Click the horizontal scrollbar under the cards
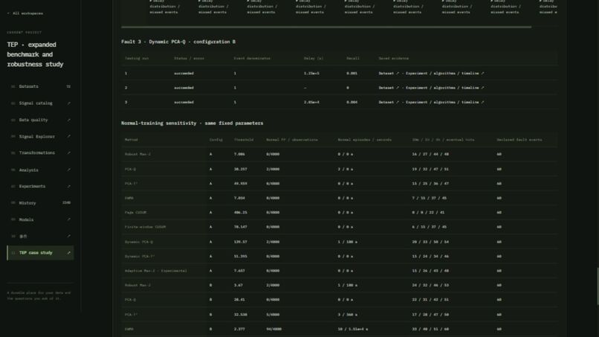 326,28
